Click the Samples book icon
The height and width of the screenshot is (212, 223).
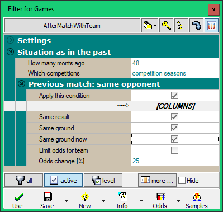(197, 197)
